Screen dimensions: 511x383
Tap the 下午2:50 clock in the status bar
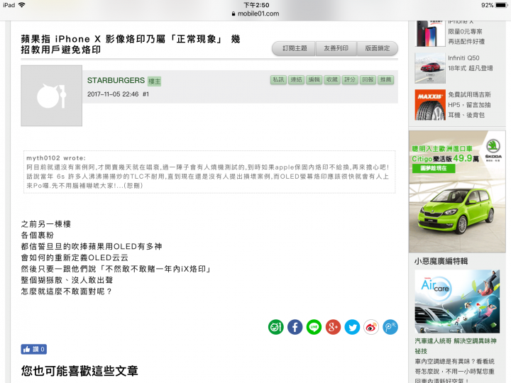tap(256, 5)
